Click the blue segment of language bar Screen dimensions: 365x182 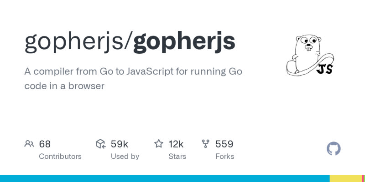164,178
